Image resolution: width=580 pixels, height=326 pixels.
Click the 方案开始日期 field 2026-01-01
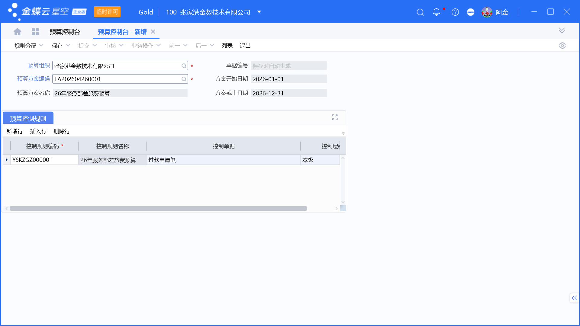(289, 79)
